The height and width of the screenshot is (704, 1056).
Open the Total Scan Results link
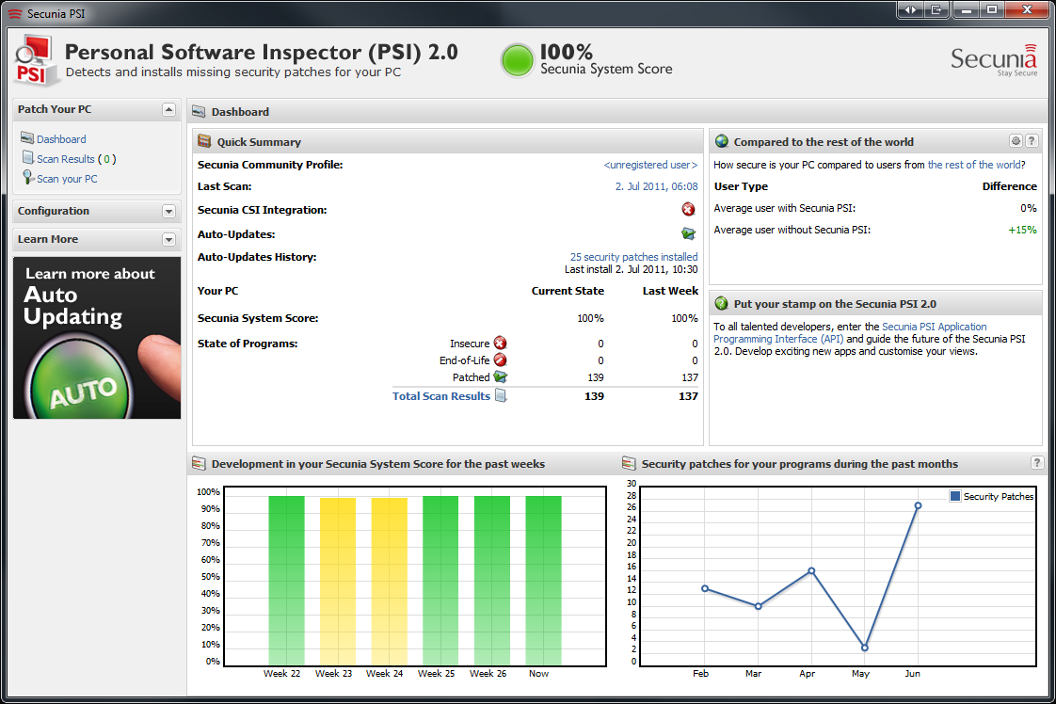(441, 396)
